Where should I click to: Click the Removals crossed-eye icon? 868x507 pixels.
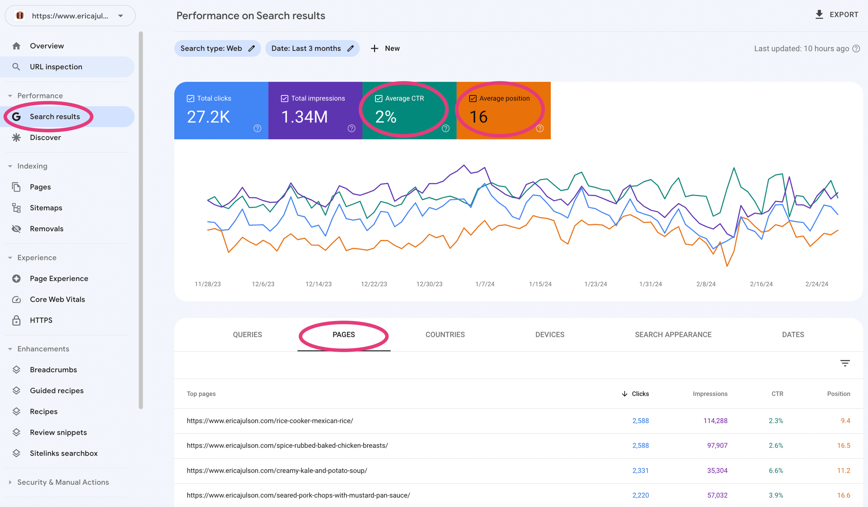pyautogui.click(x=16, y=229)
